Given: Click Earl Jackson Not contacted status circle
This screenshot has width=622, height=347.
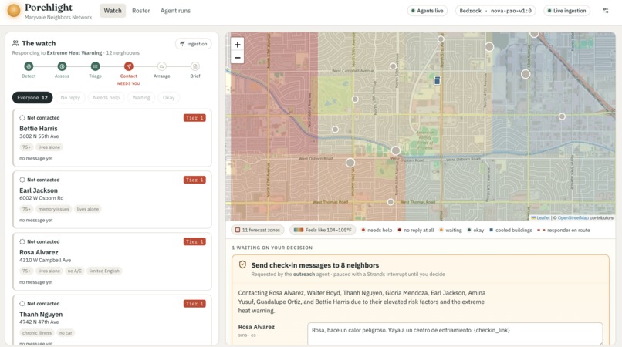Looking at the screenshot, I should coord(22,180).
